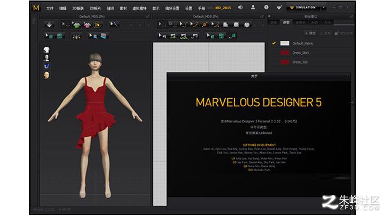Viewport: 385px width, 215px height.
Task: Select the 2D edit curvature tool
Action: click(x=183, y=25)
